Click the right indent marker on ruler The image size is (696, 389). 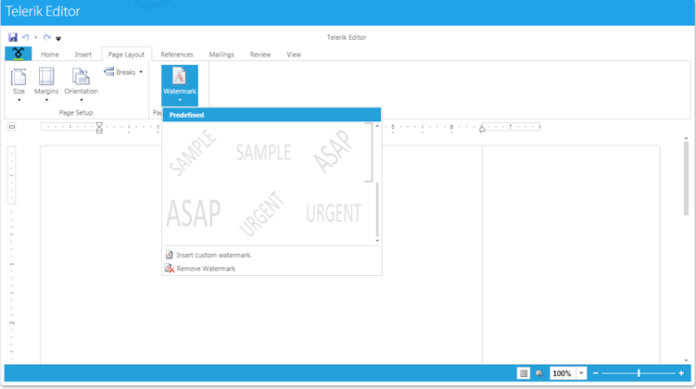tap(482, 129)
